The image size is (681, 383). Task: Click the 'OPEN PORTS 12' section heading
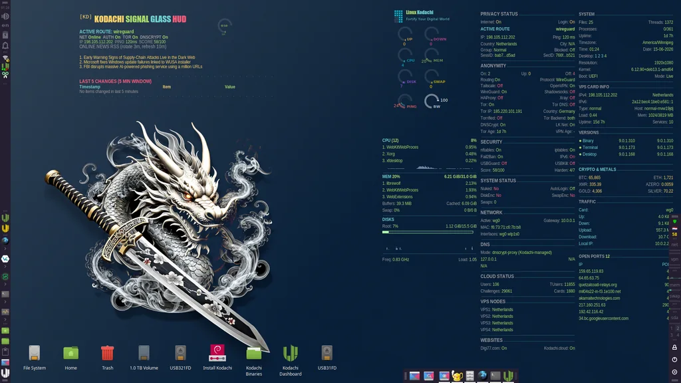[x=594, y=257]
